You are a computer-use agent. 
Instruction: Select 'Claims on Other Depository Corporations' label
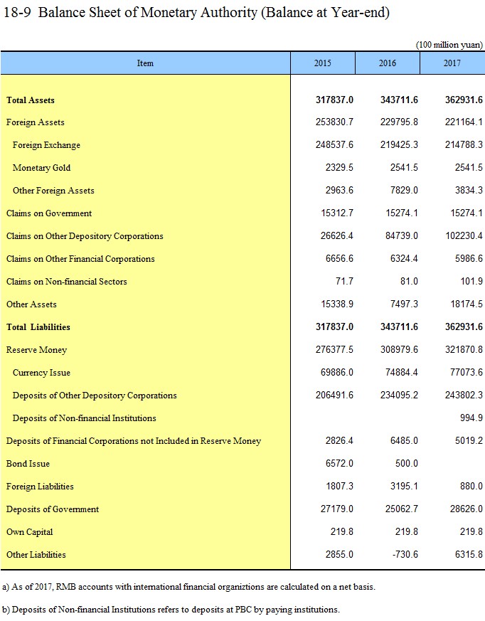point(85,236)
